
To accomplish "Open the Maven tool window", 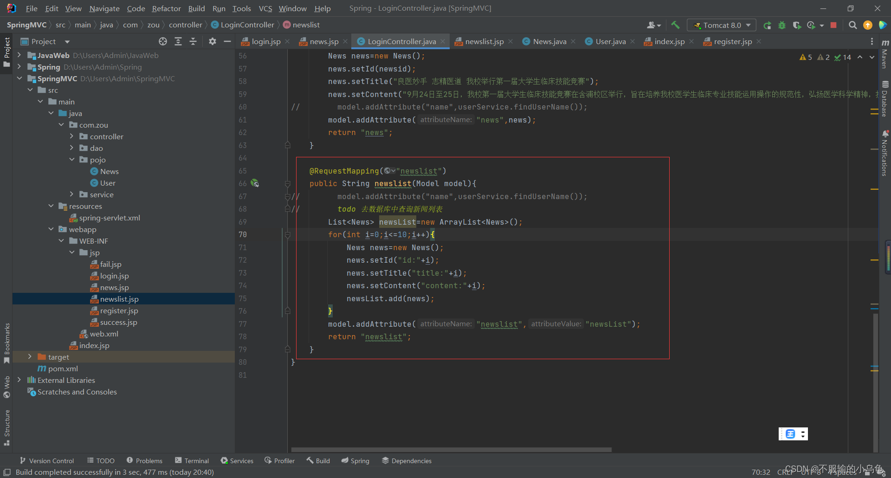I will 885,54.
